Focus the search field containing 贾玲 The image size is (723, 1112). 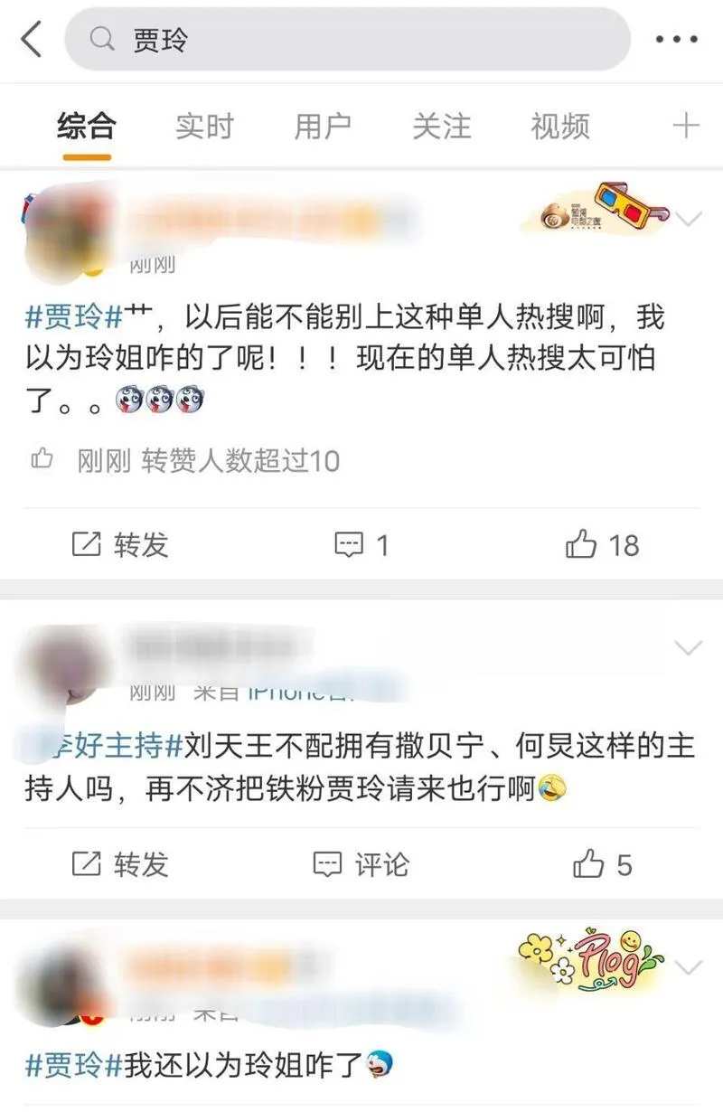click(348, 39)
